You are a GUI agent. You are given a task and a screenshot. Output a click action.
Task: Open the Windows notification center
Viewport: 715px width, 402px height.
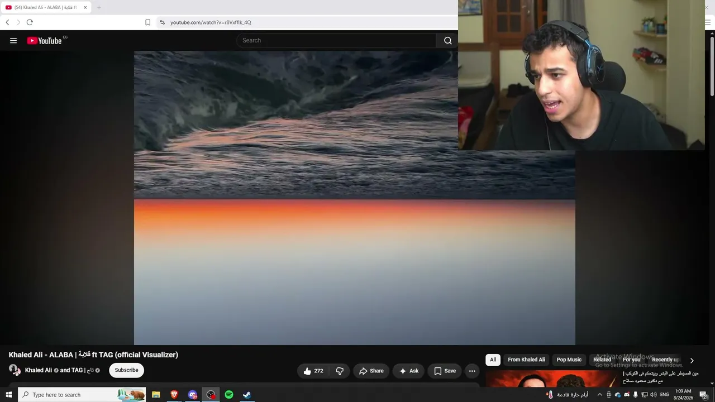tap(704, 395)
